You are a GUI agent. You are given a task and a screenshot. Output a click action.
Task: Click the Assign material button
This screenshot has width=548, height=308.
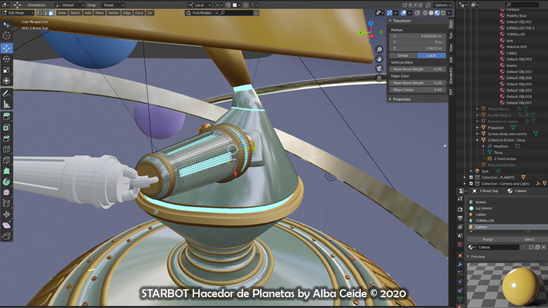coord(488,239)
